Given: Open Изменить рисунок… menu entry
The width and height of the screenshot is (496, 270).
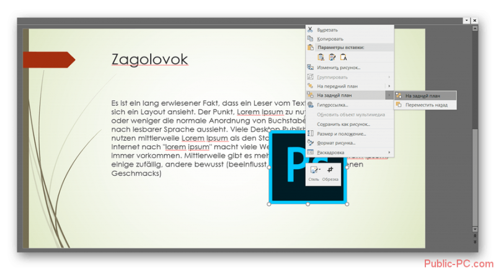Looking at the screenshot, I should pos(350,67).
